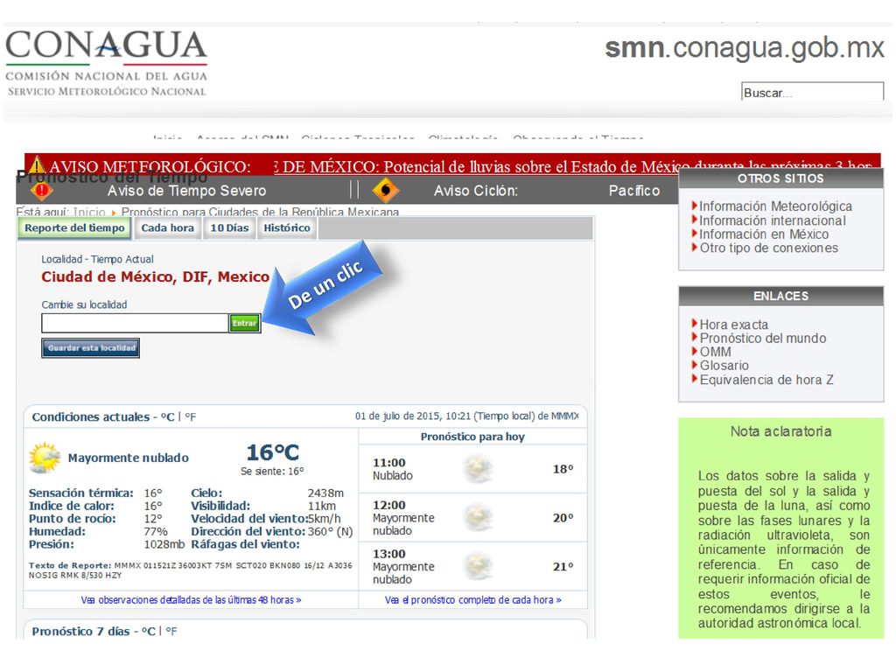Switch Pronóstico 7 días to °C
The image size is (896, 672).
[149, 632]
